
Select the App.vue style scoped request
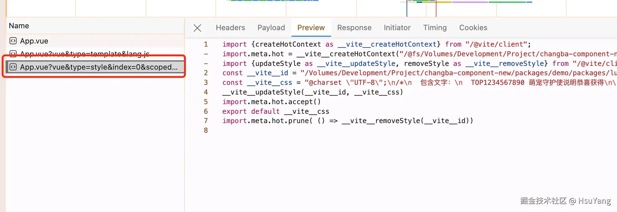pyautogui.click(x=95, y=67)
